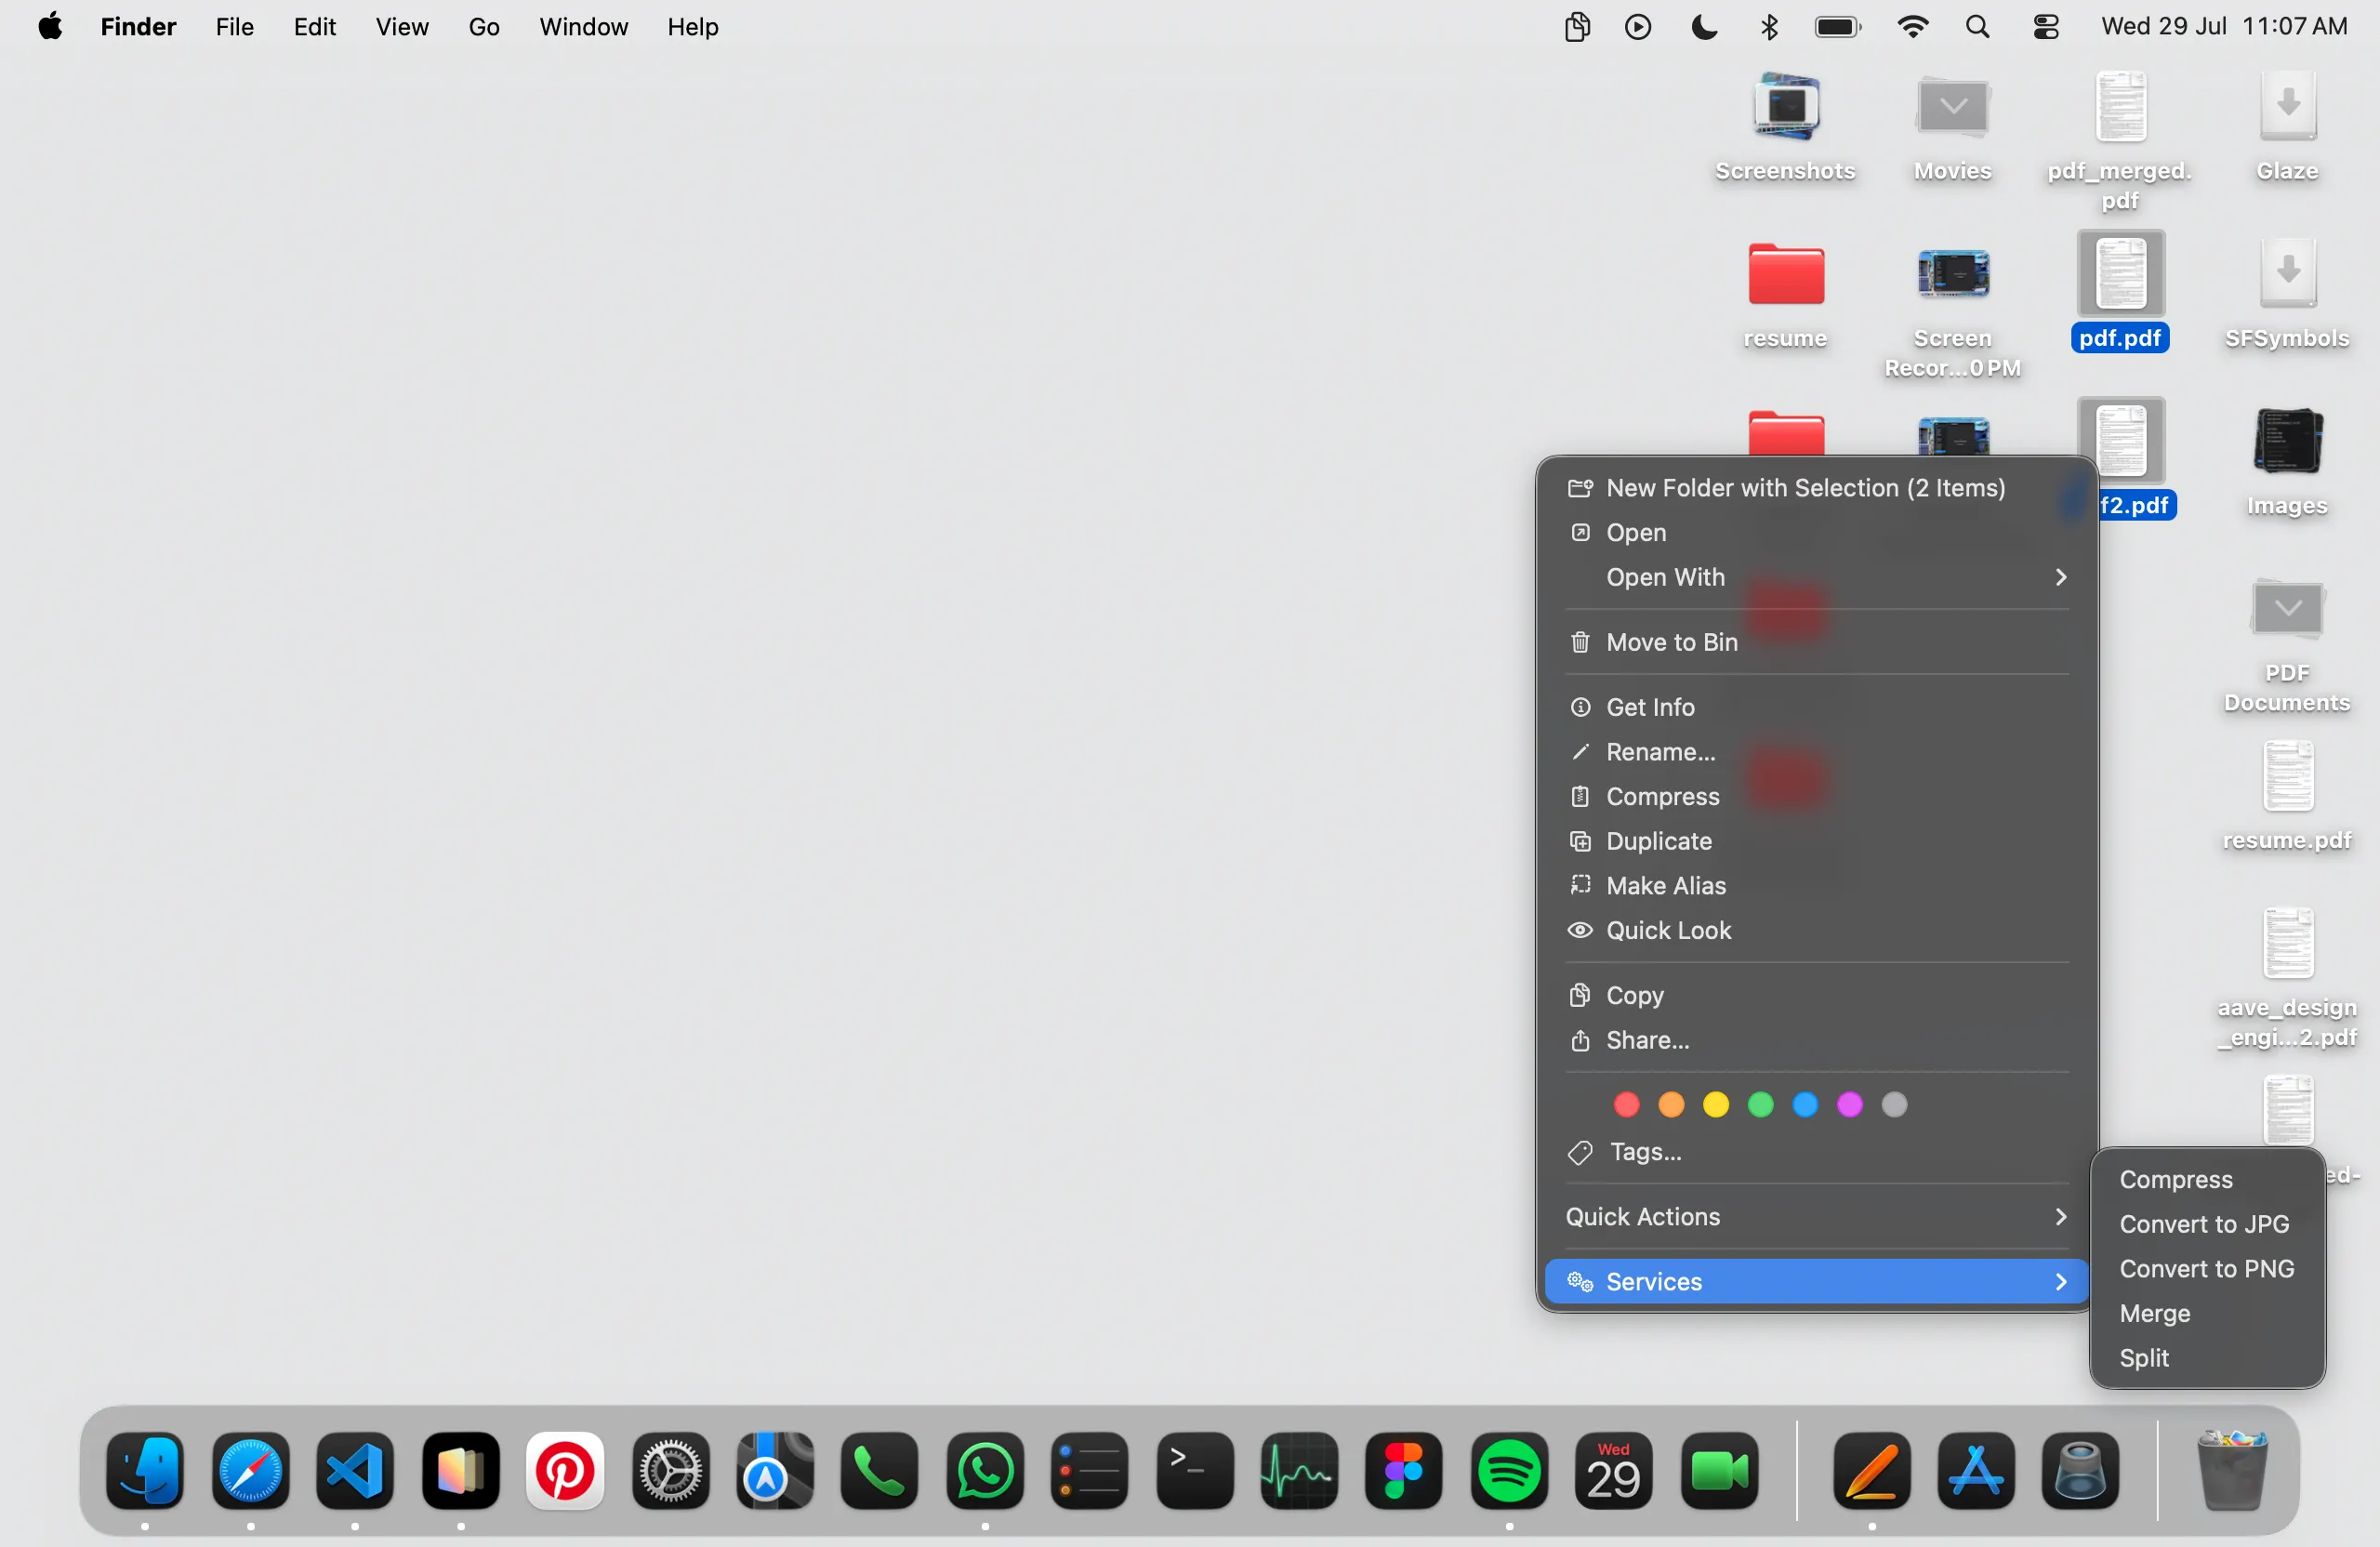
Task: Choose Quick Look
Action: pyautogui.click(x=1816, y=931)
